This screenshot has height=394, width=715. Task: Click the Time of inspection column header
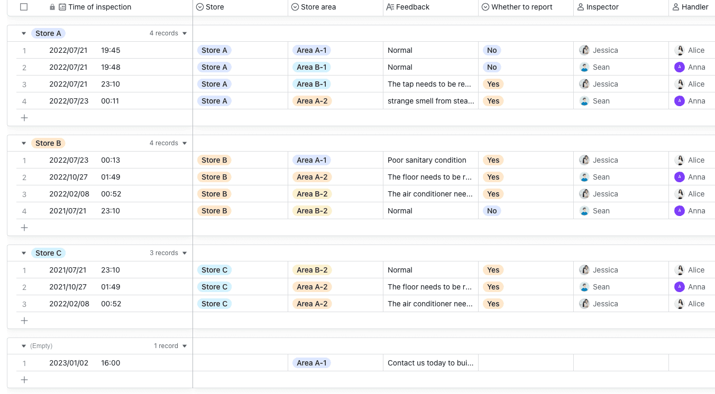click(99, 7)
